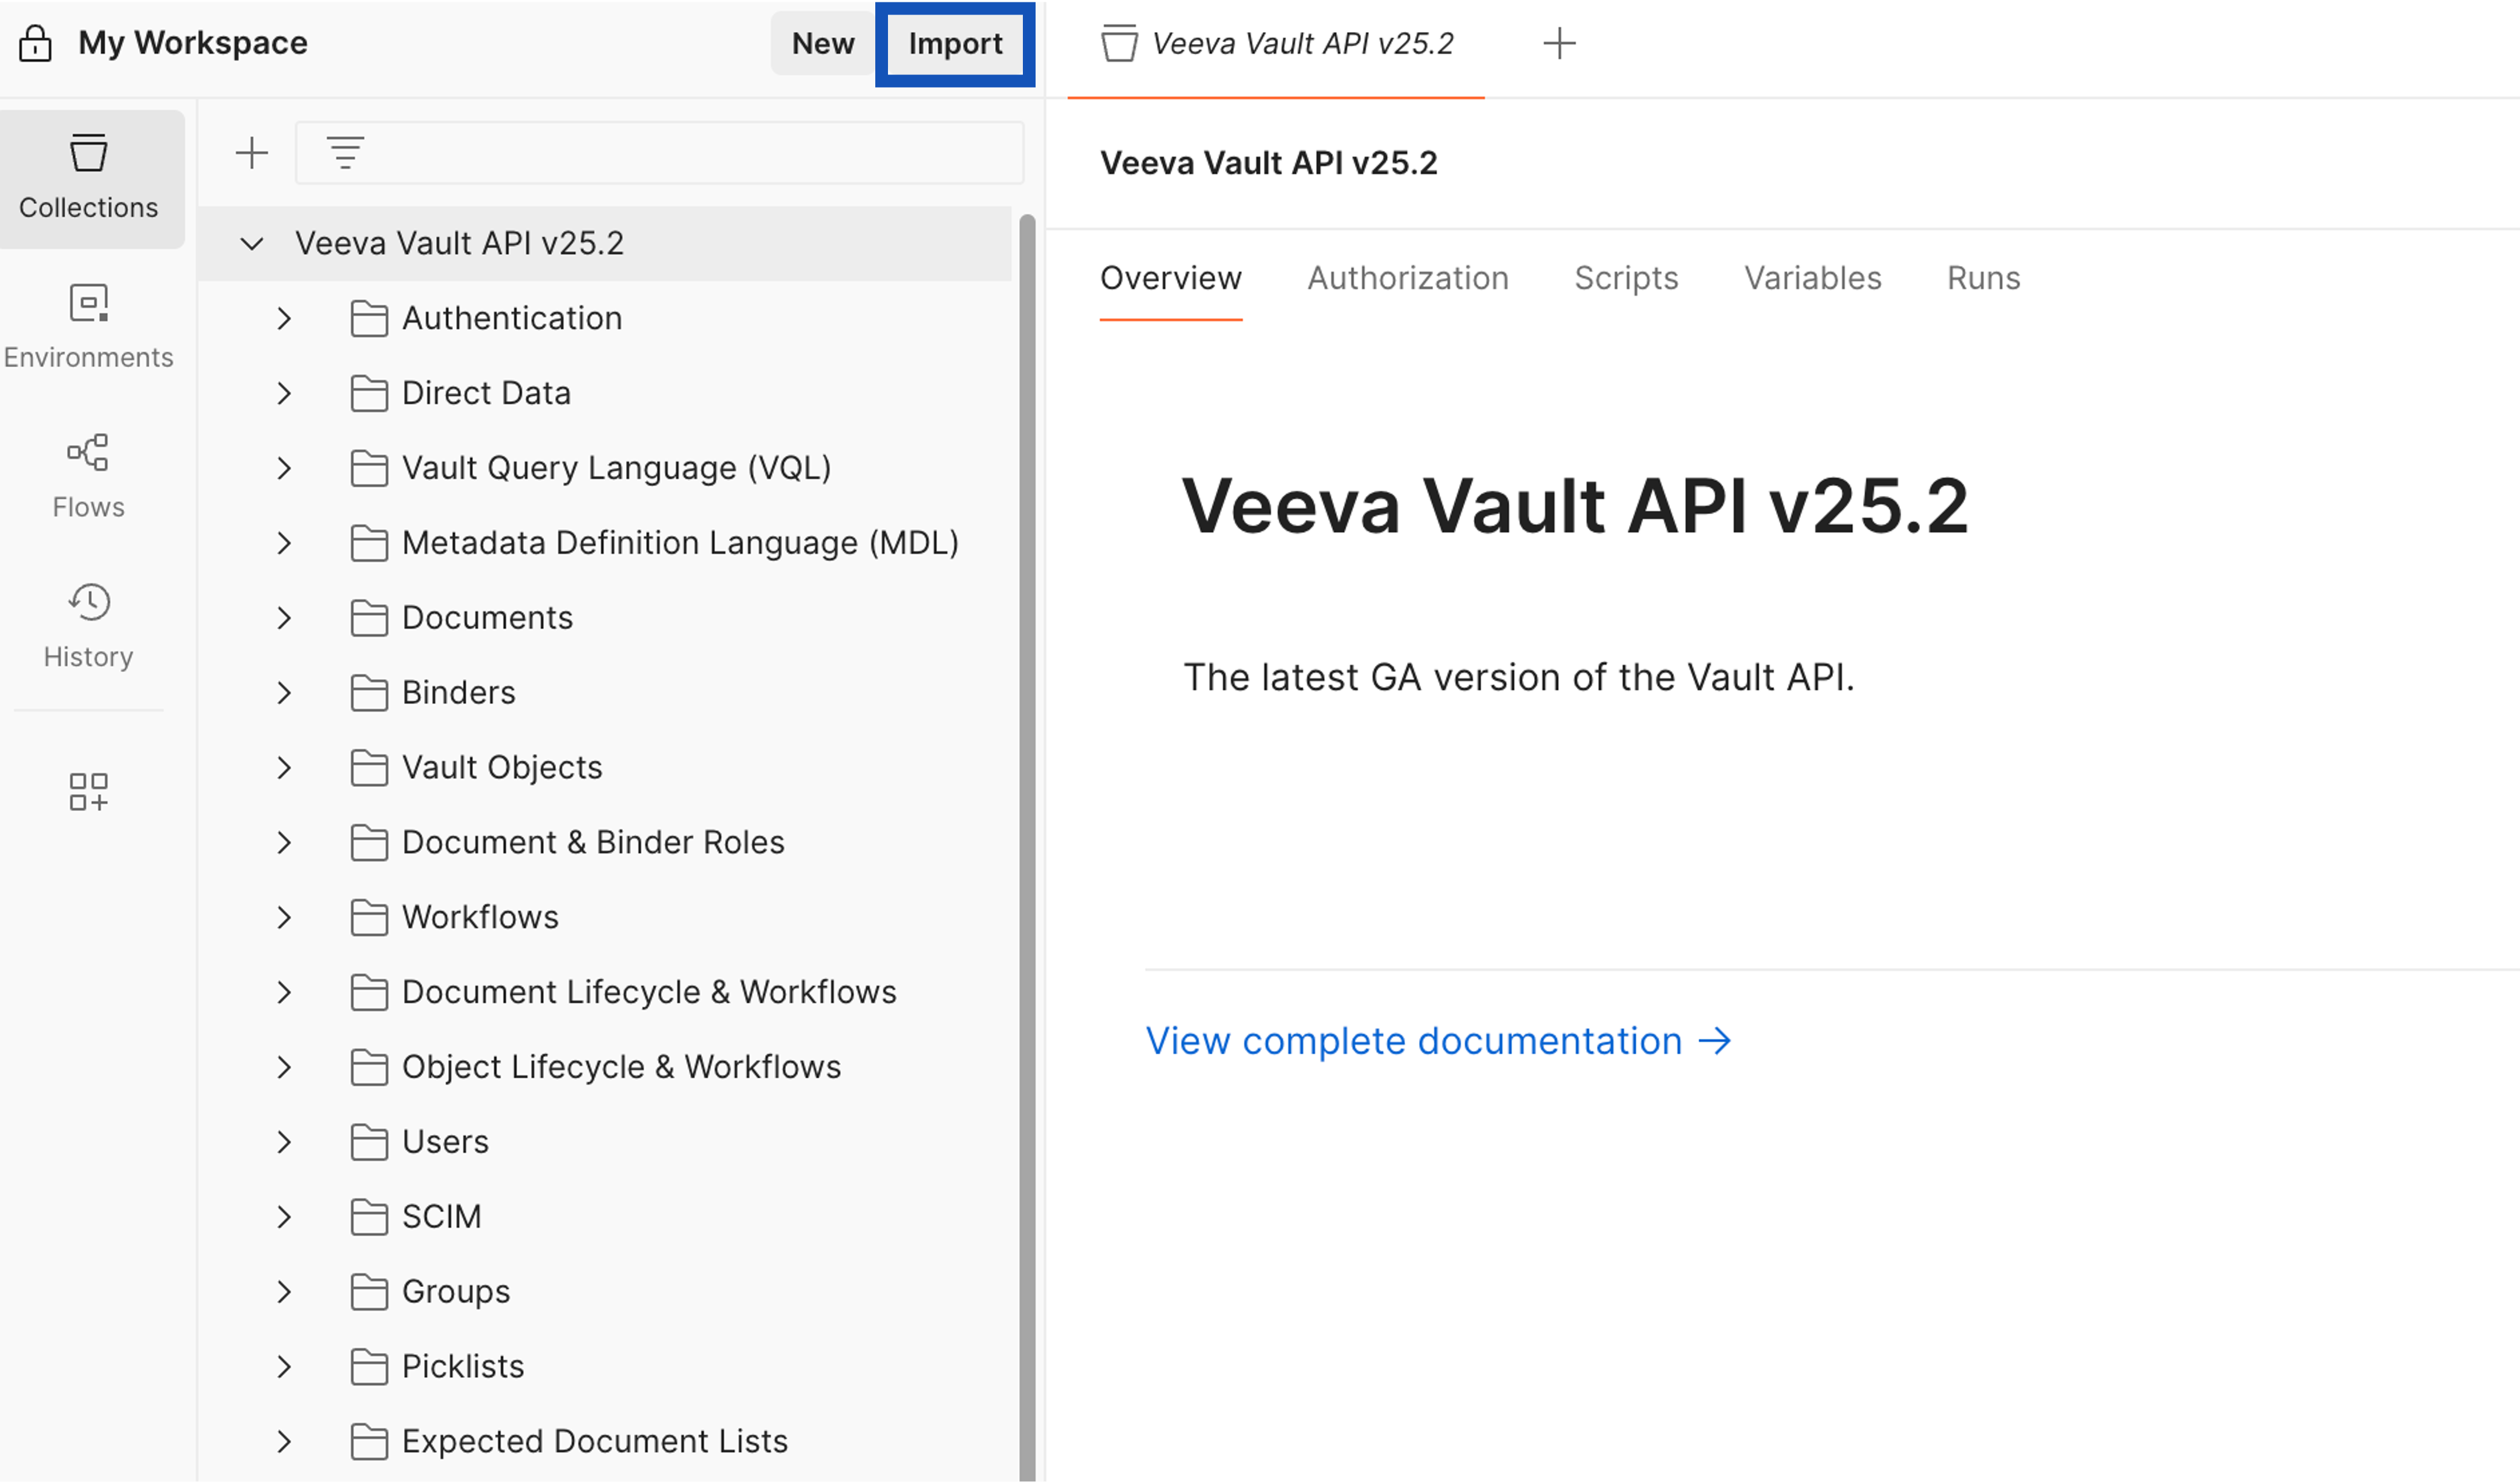Open the Scripts tab

[x=1625, y=278]
